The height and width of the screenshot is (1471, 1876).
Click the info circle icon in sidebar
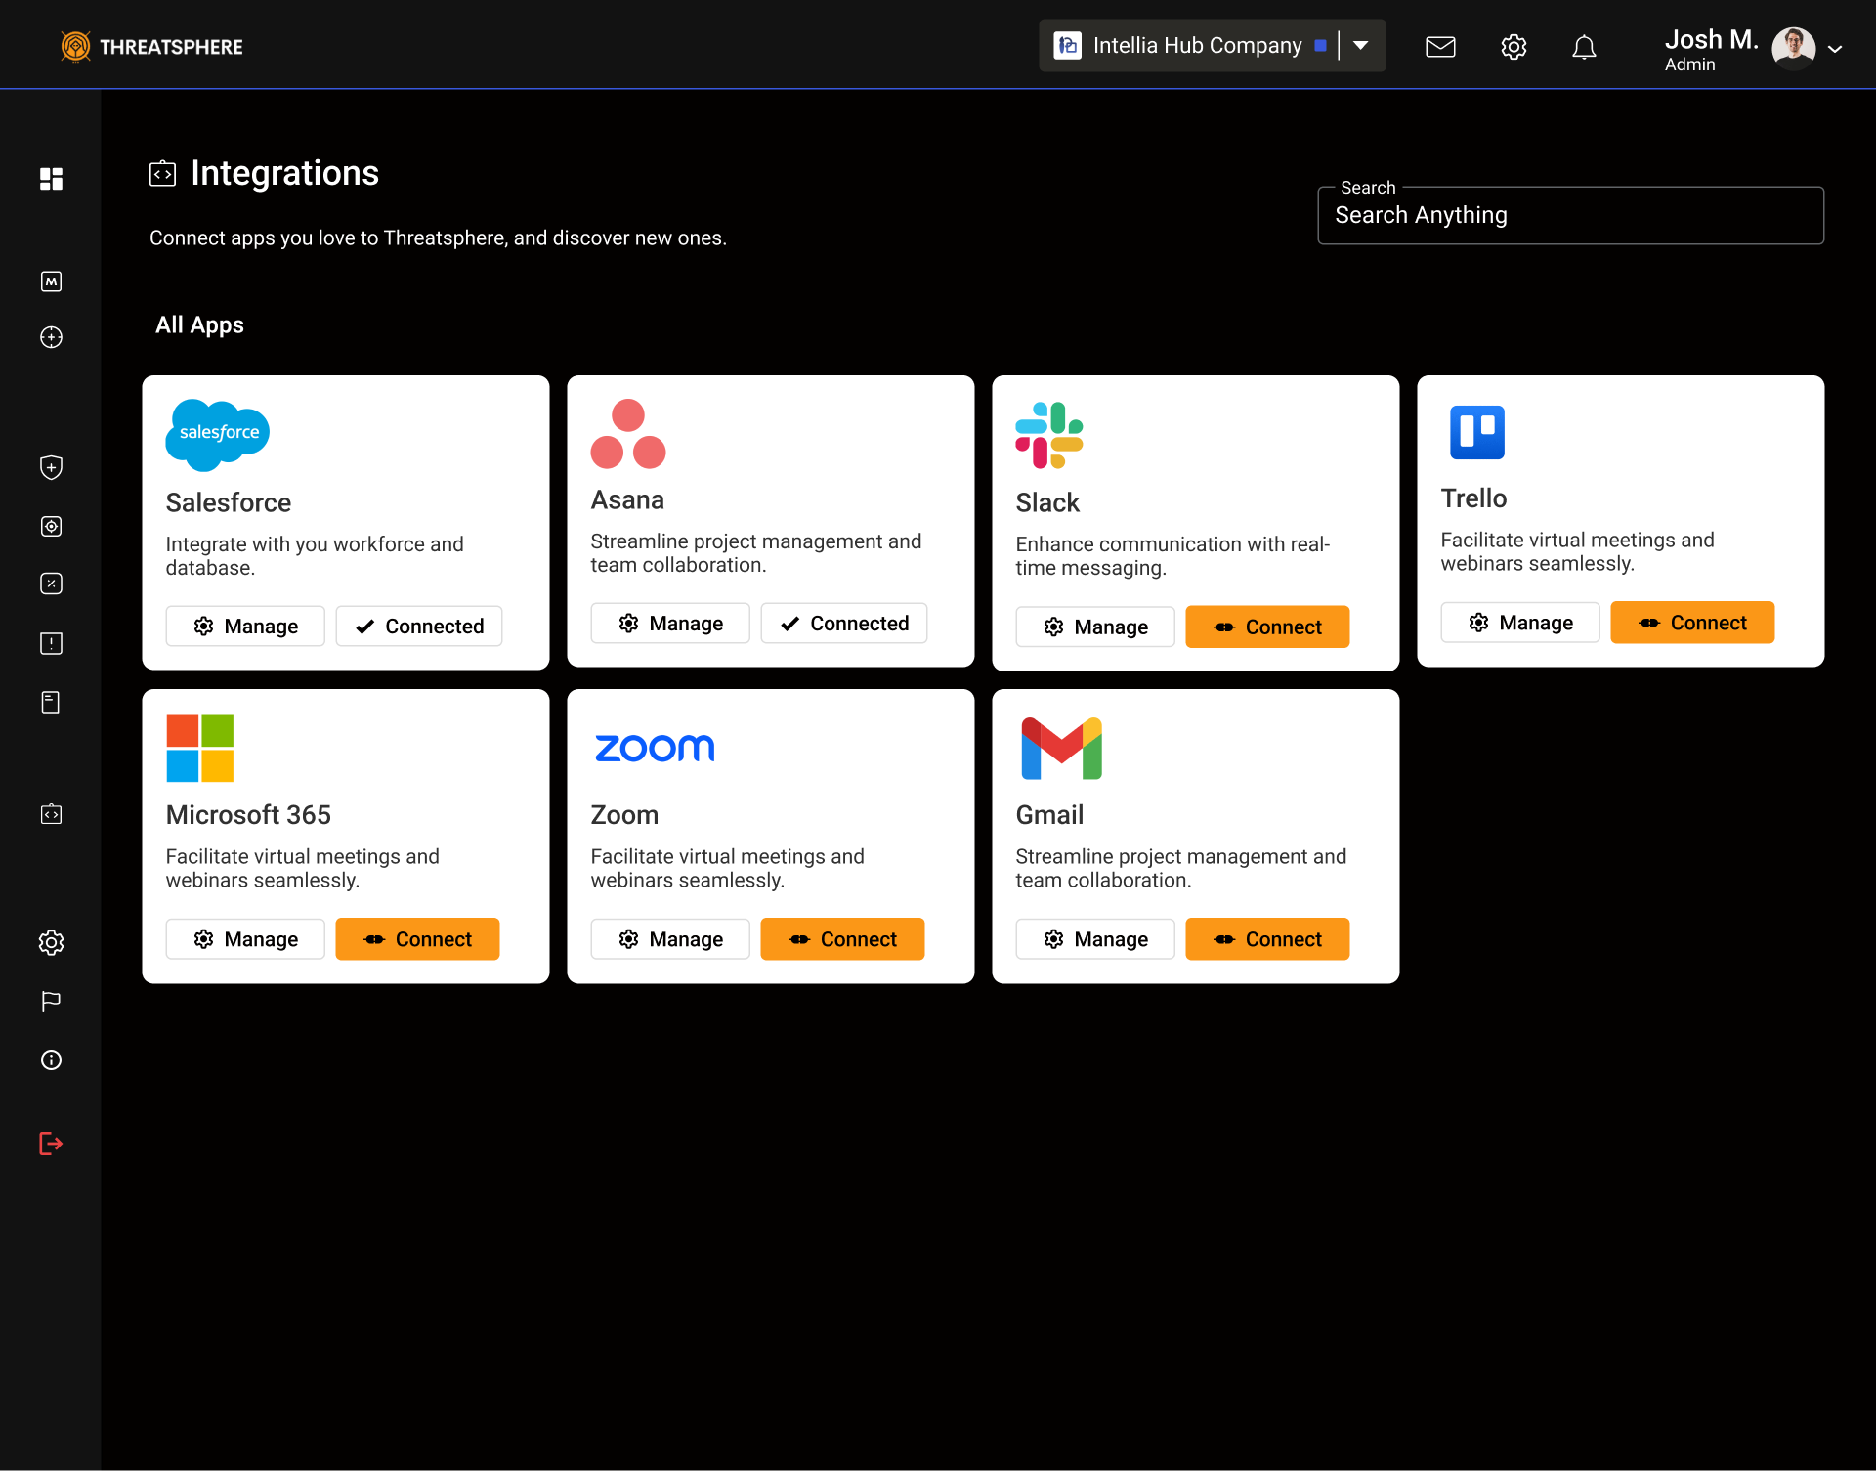51,1060
